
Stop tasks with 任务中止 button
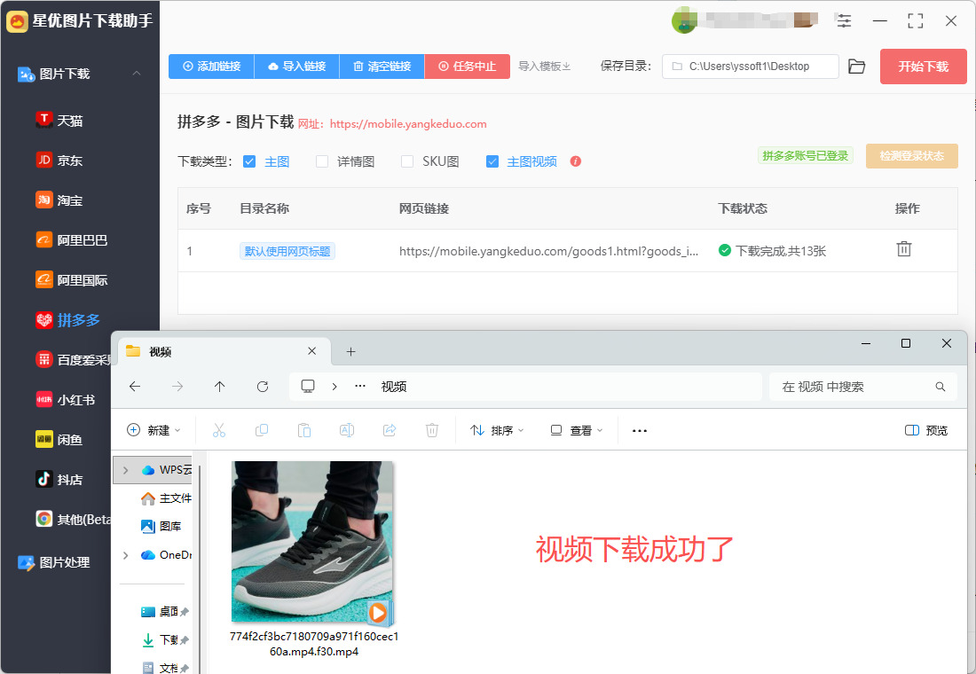(x=467, y=66)
